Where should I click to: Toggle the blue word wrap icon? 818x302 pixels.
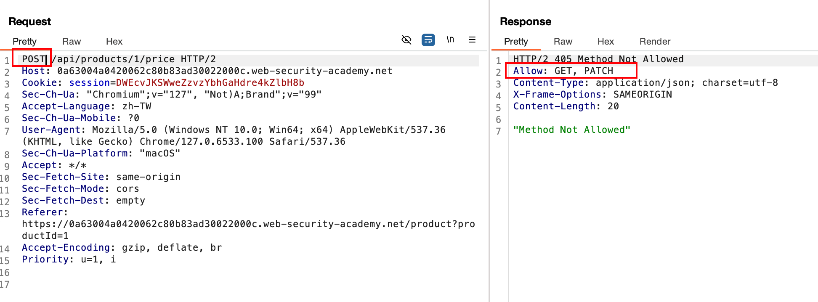(x=428, y=40)
